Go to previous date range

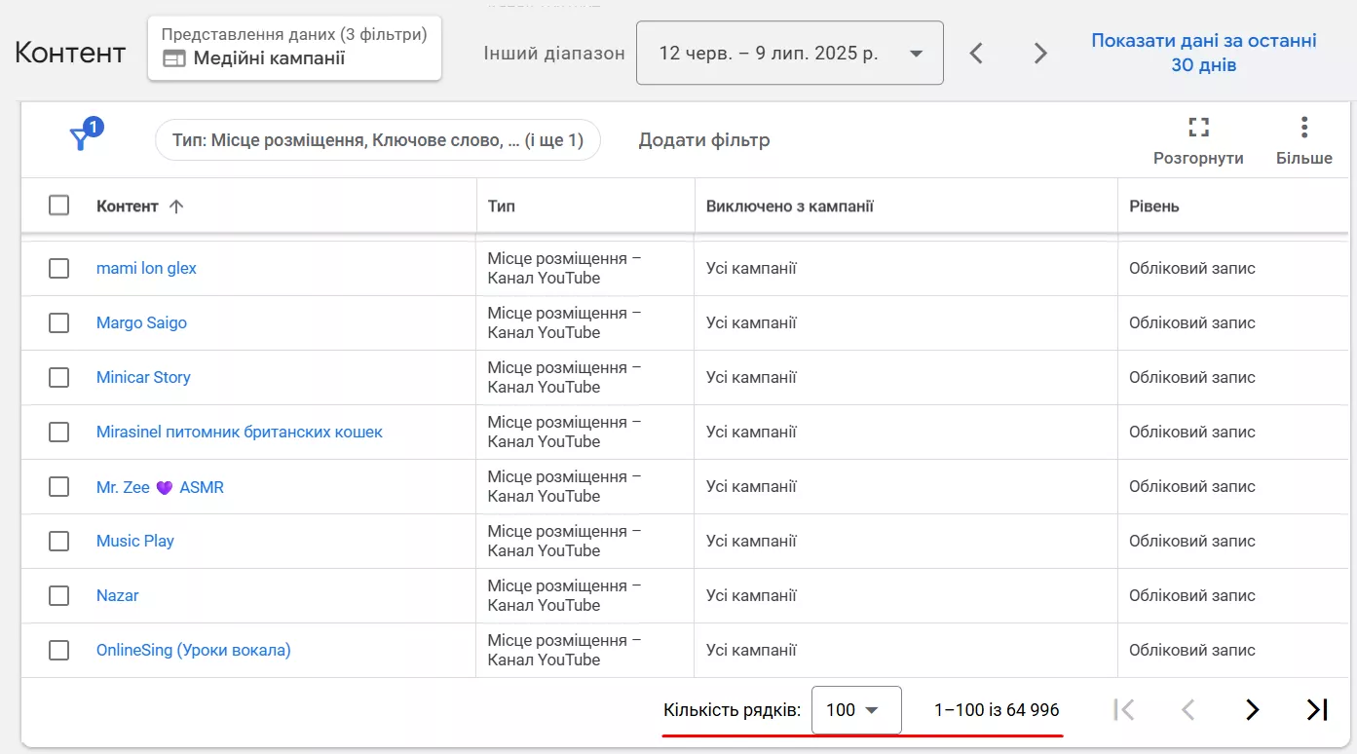[x=976, y=54]
